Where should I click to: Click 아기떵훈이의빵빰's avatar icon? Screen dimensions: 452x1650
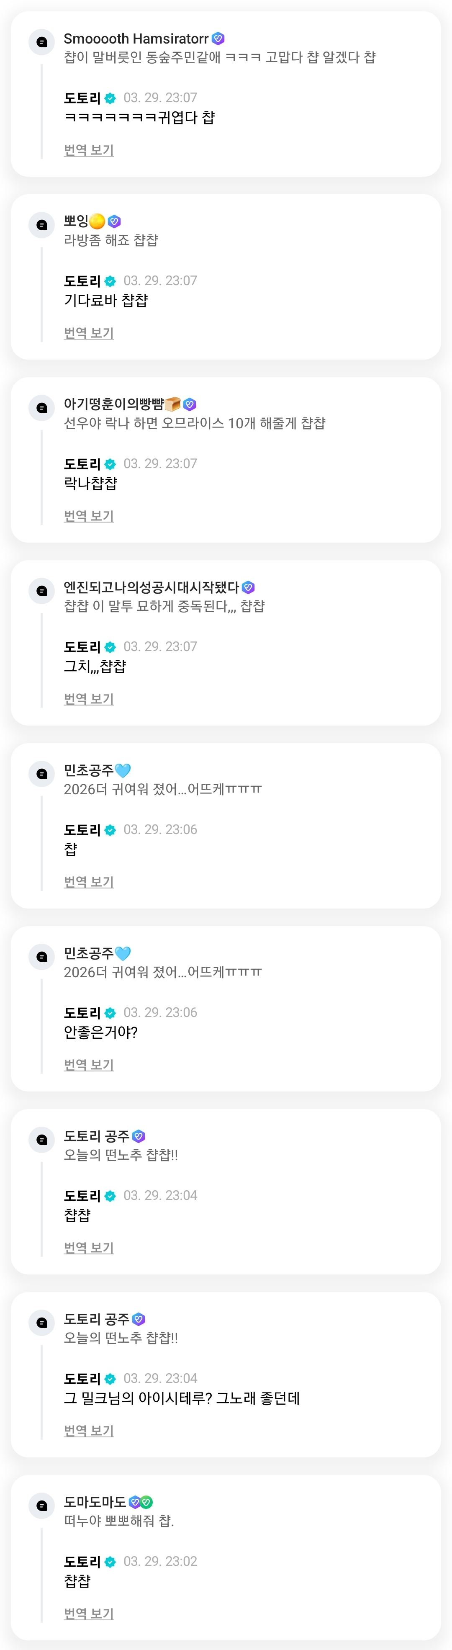tap(41, 408)
